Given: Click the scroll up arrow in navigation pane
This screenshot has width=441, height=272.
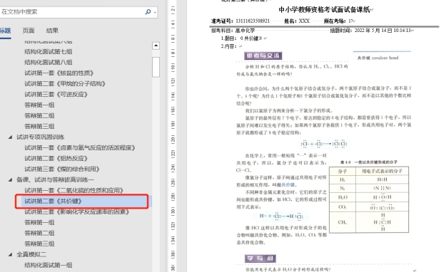Looking at the screenshot, I should click(x=156, y=46).
